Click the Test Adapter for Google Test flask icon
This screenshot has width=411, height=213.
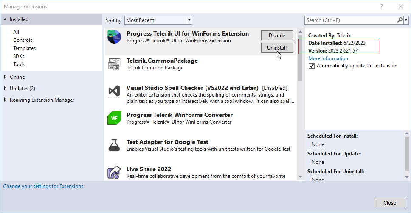point(114,145)
